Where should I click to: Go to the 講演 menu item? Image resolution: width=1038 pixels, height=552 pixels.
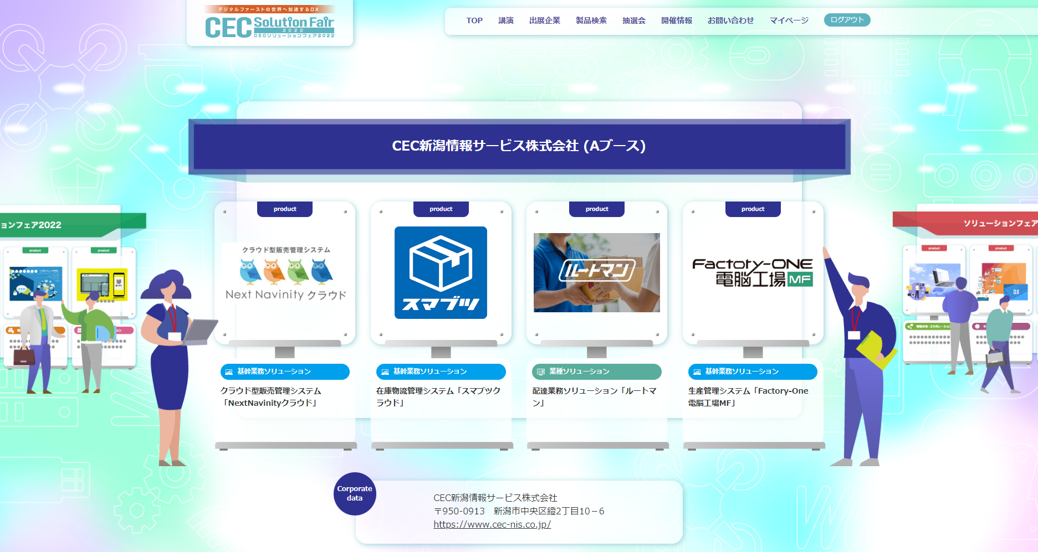point(506,20)
